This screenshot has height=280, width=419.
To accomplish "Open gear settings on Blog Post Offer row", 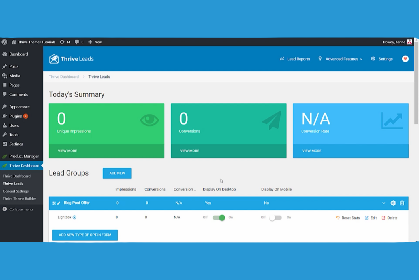I will [x=393, y=203].
